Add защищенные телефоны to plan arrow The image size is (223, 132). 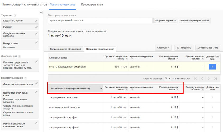pyautogui.click(x=212, y=97)
